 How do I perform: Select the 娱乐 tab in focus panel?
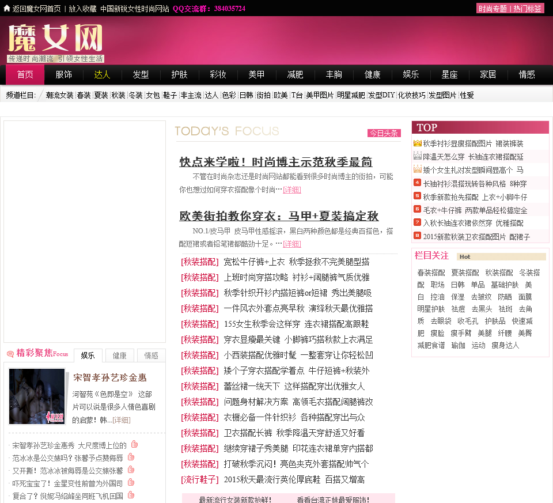tap(88, 355)
